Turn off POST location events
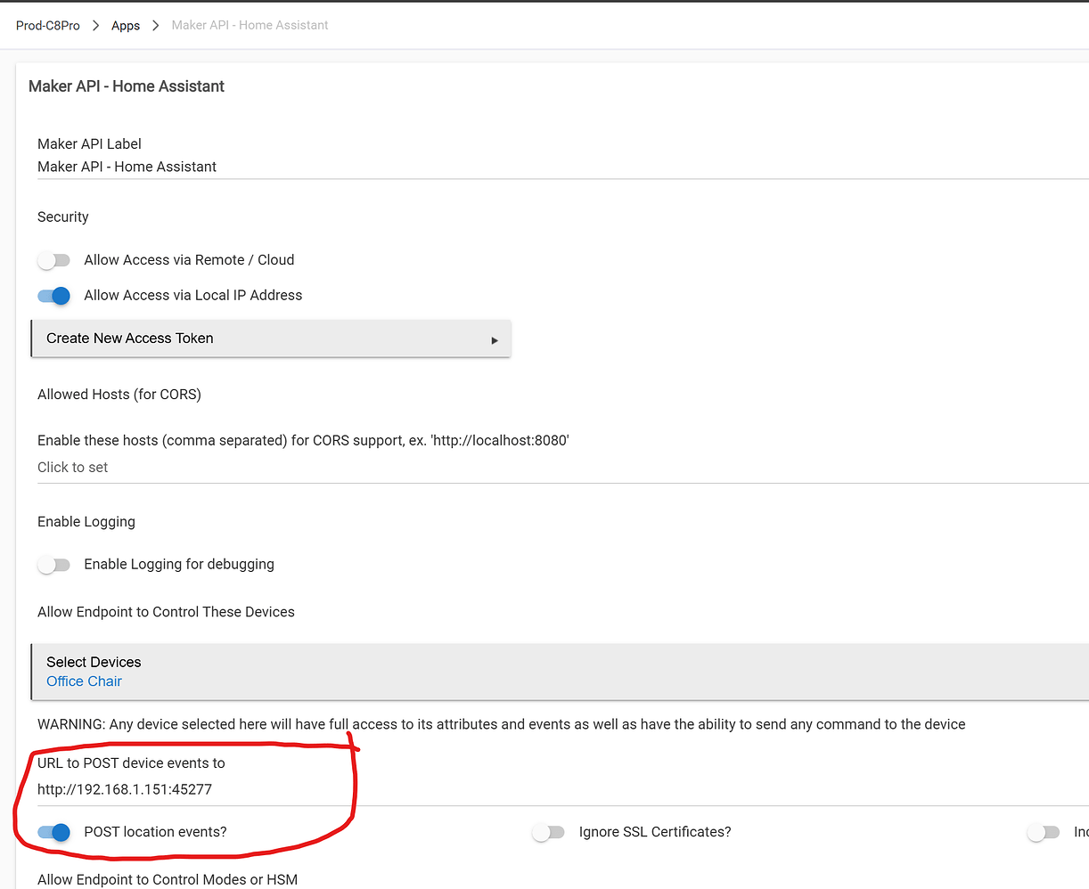 click(x=53, y=832)
